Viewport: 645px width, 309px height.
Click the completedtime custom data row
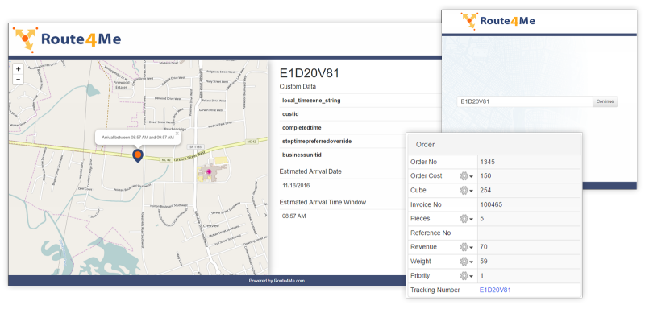coord(360,128)
